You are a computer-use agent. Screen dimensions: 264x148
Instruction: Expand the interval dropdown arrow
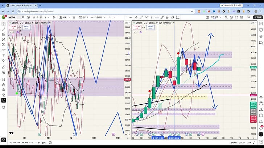click(49, 17)
